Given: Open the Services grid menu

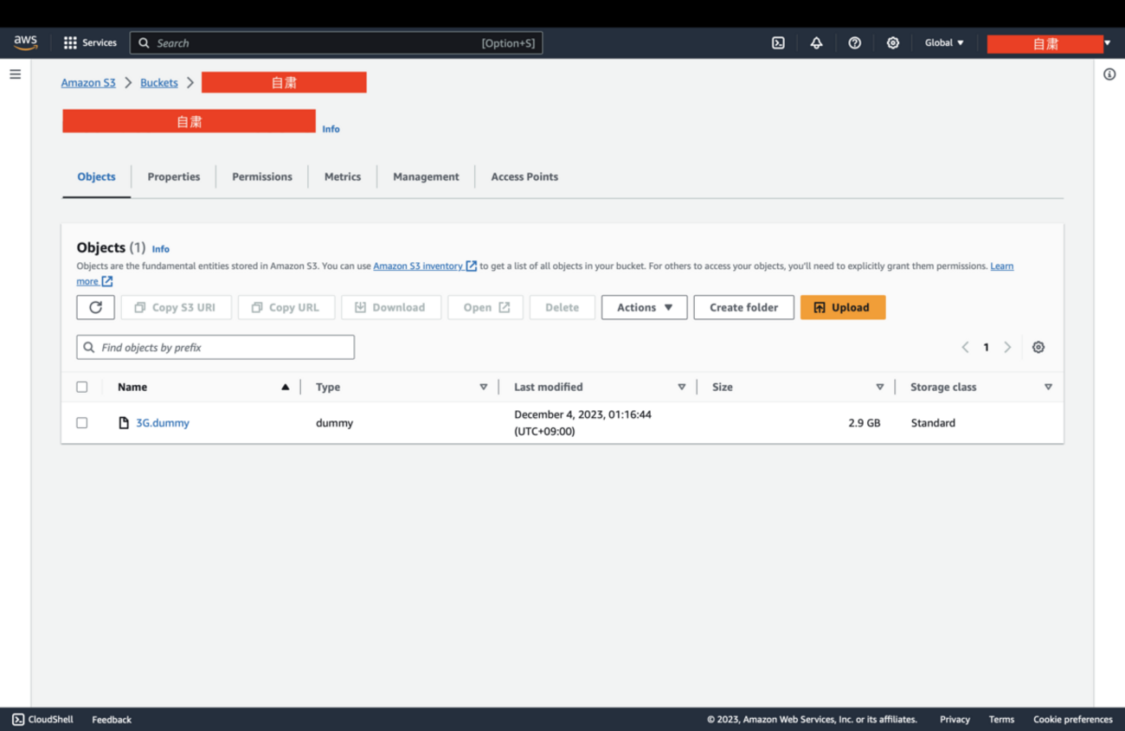Looking at the screenshot, I should click(90, 42).
